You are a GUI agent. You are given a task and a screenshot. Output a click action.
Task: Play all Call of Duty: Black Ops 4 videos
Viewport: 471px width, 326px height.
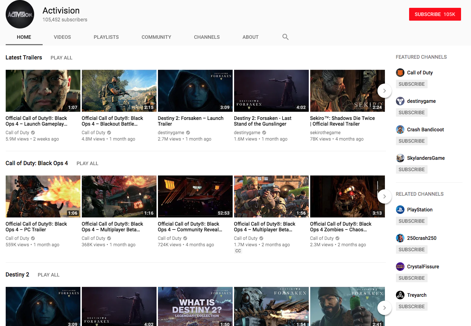88,163
